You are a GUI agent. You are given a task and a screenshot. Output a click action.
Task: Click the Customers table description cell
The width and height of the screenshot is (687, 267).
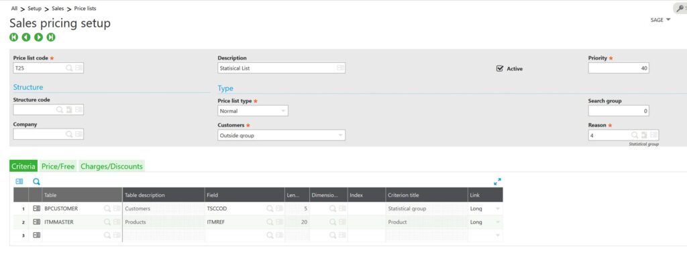(x=163, y=209)
